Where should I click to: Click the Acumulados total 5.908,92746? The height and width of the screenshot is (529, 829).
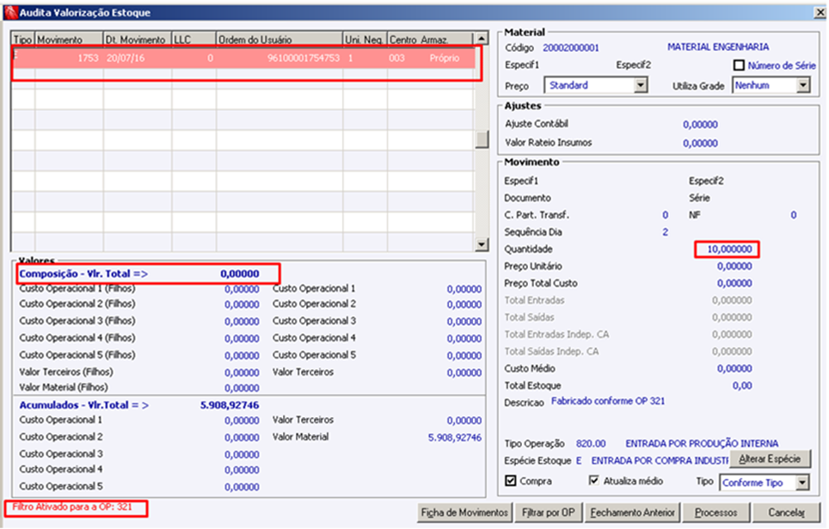pyautogui.click(x=230, y=405)
